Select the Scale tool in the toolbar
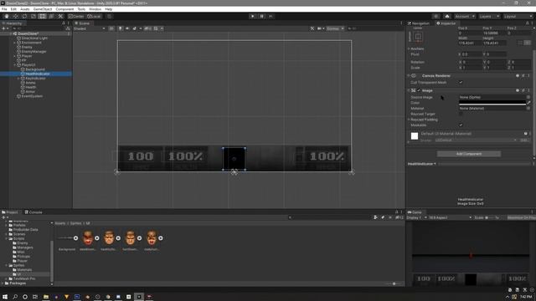This screenshot has height=301, width=536. coord(33,17)
